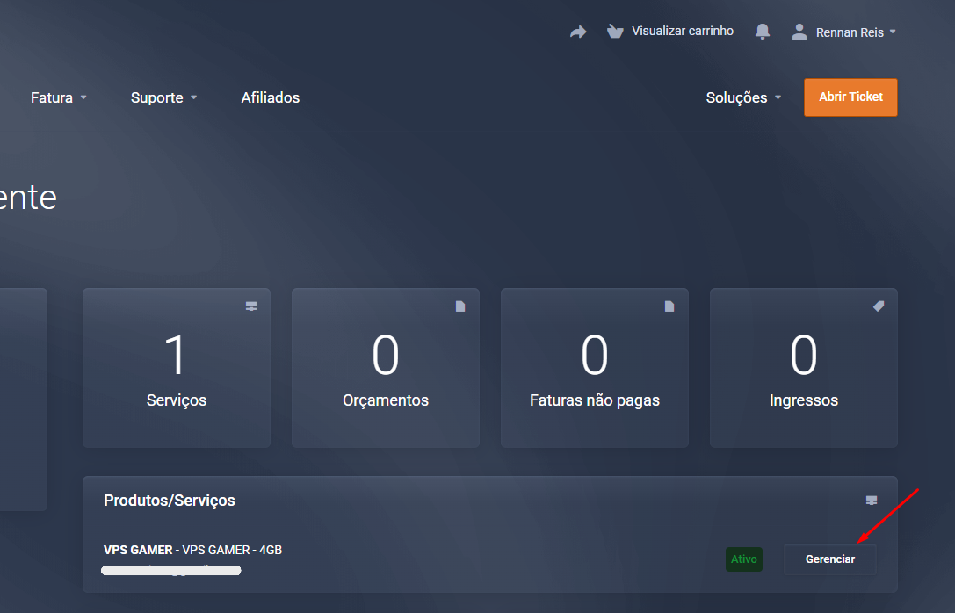
Task: Click the document icon in Faturas não pagas card
Action: [x=669, y=306]
